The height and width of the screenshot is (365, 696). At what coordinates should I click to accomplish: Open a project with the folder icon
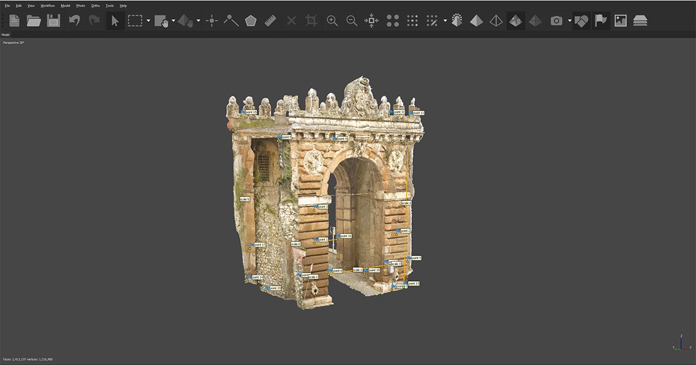[34, 21]
